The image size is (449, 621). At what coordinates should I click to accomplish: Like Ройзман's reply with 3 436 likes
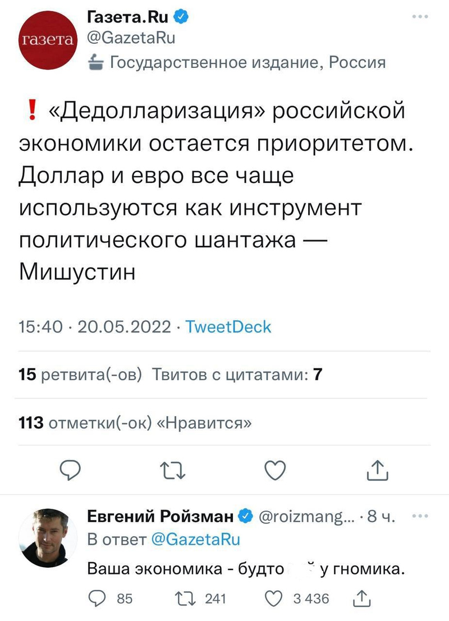pos(277,599)
